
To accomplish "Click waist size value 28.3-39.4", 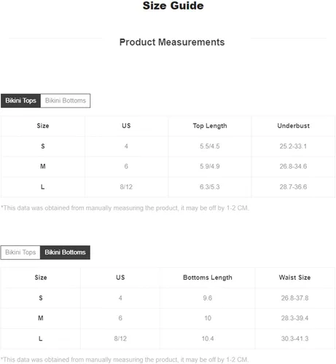I will click(294, 318).
